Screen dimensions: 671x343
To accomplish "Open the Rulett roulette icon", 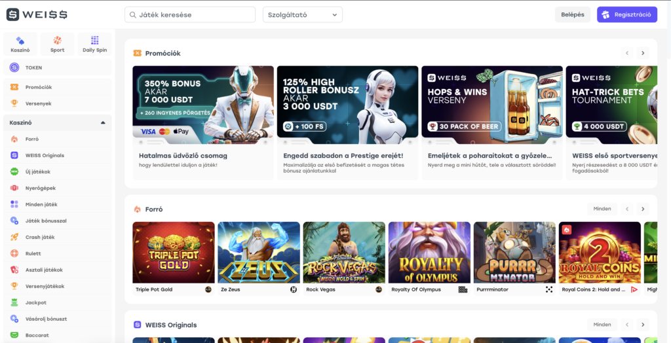I will (x=14, y=253).
